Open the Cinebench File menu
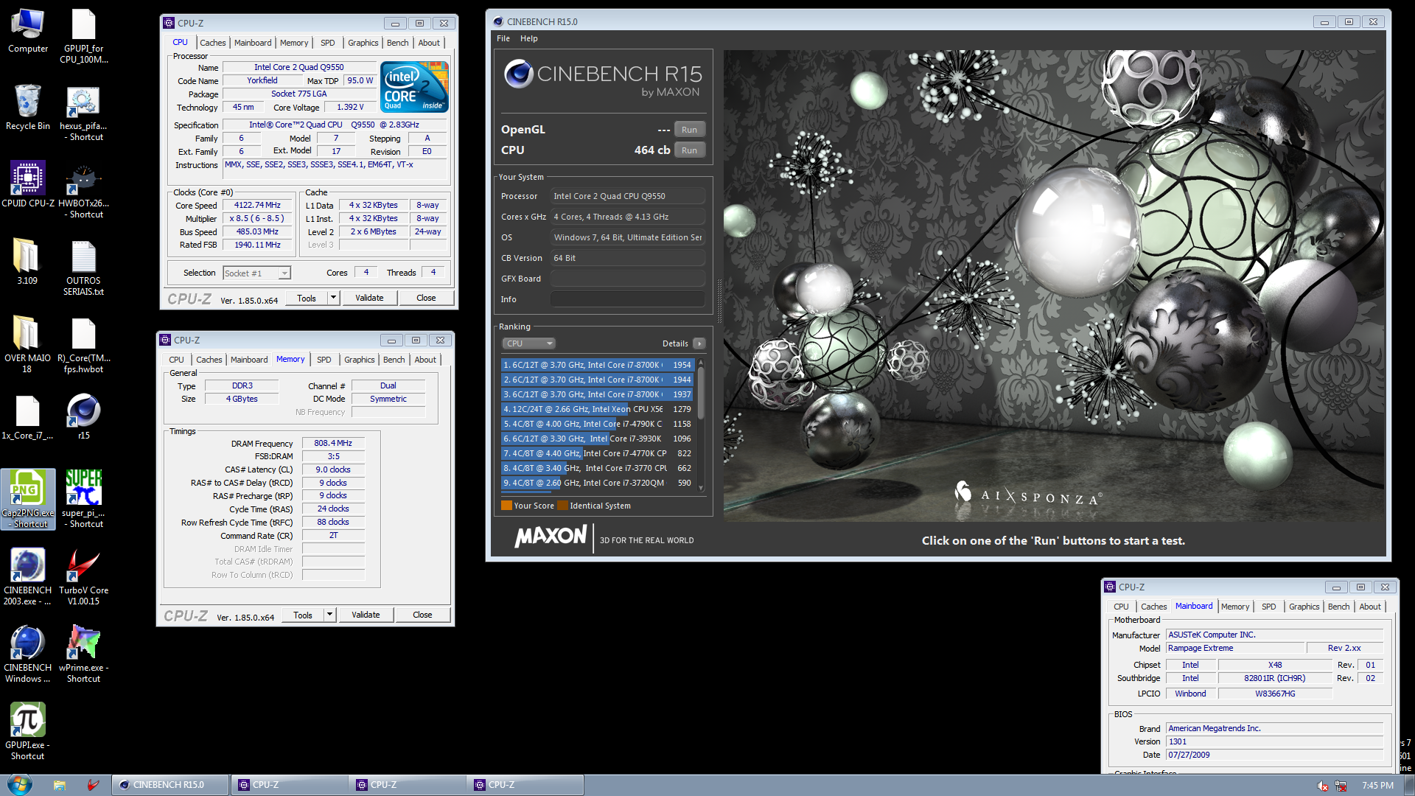This screenshot has width=1415, height=796. click(503, 38)
